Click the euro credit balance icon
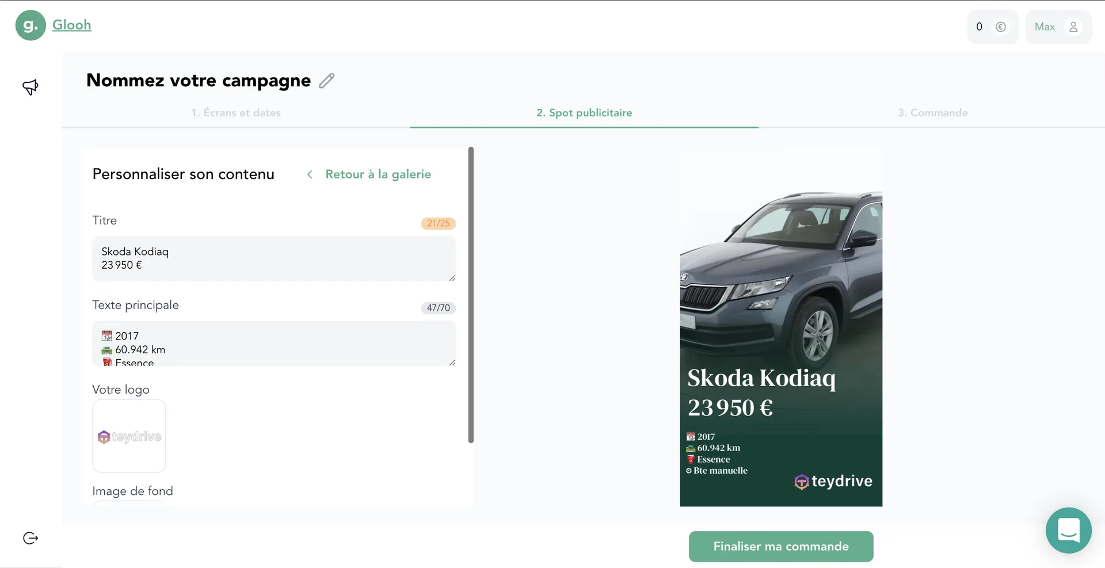The height and width of the screenshot is (568, 1105). 1001,26
